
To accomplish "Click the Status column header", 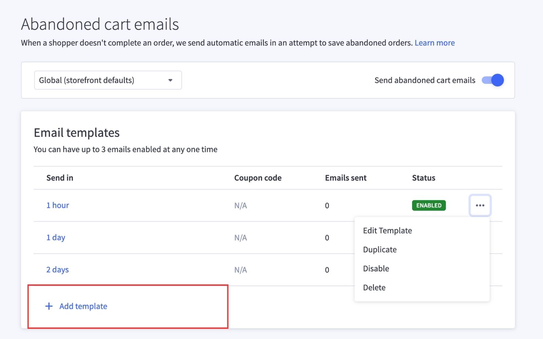I will pos(424,178).
